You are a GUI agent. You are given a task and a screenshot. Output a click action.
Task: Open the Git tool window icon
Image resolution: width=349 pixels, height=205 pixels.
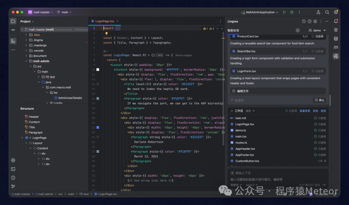click(x=13, y=186)
